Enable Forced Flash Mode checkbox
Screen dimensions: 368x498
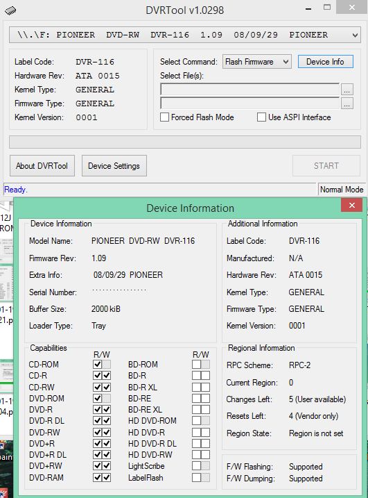click(164, 117)
